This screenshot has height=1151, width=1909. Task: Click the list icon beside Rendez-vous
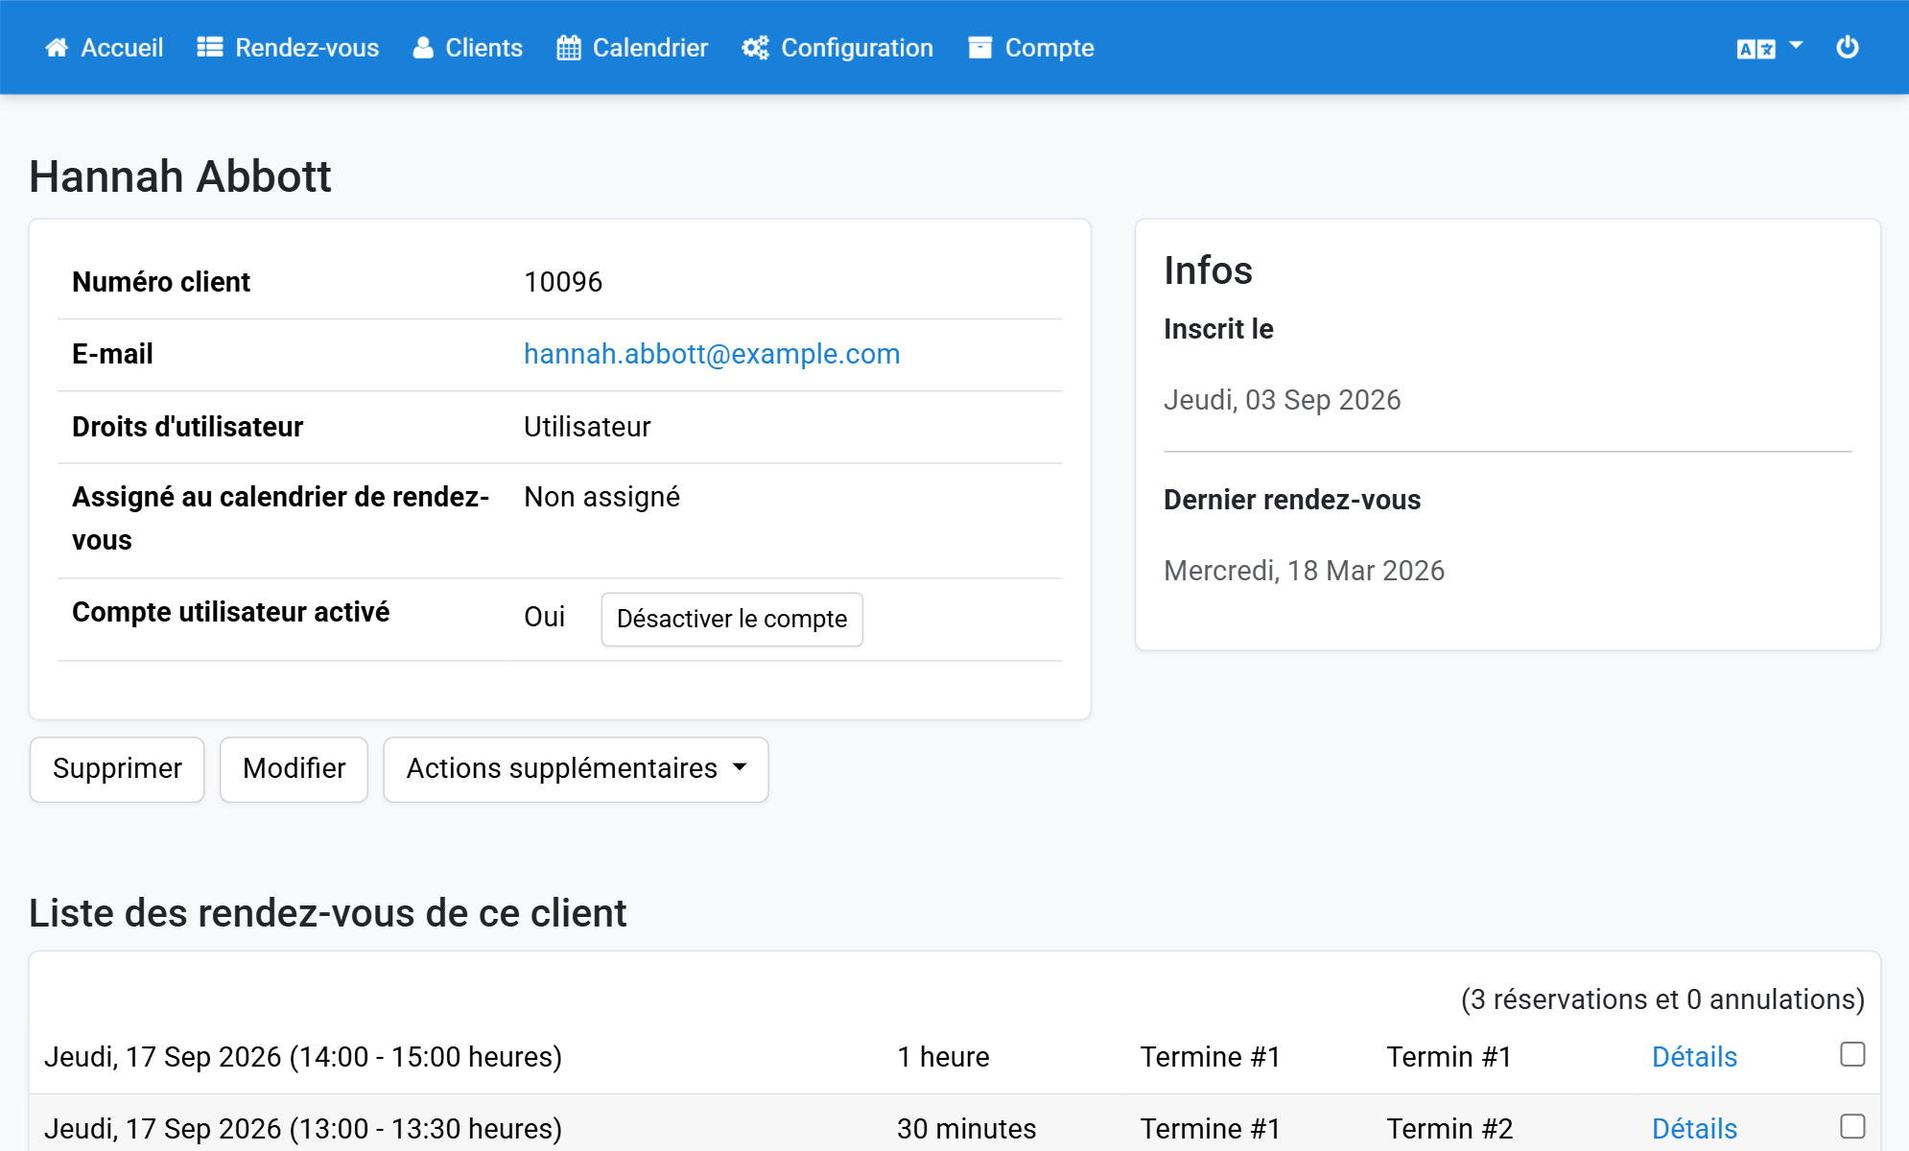click(210, 48)
